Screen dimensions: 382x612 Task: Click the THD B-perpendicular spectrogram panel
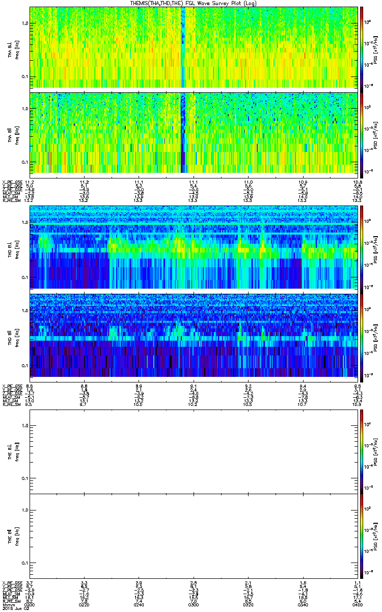click(194, 247)
